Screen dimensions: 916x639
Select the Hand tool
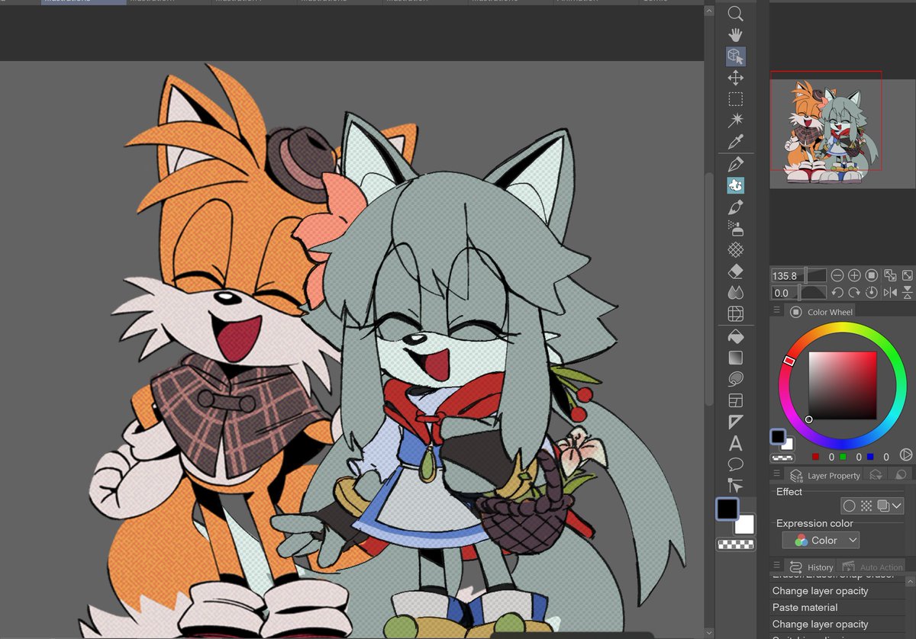pos(735,34)
